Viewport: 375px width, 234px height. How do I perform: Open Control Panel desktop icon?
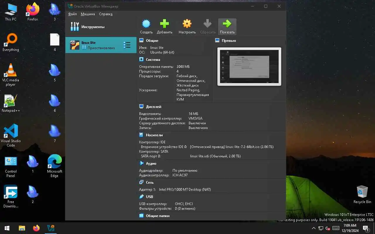(x=11, y=166)
